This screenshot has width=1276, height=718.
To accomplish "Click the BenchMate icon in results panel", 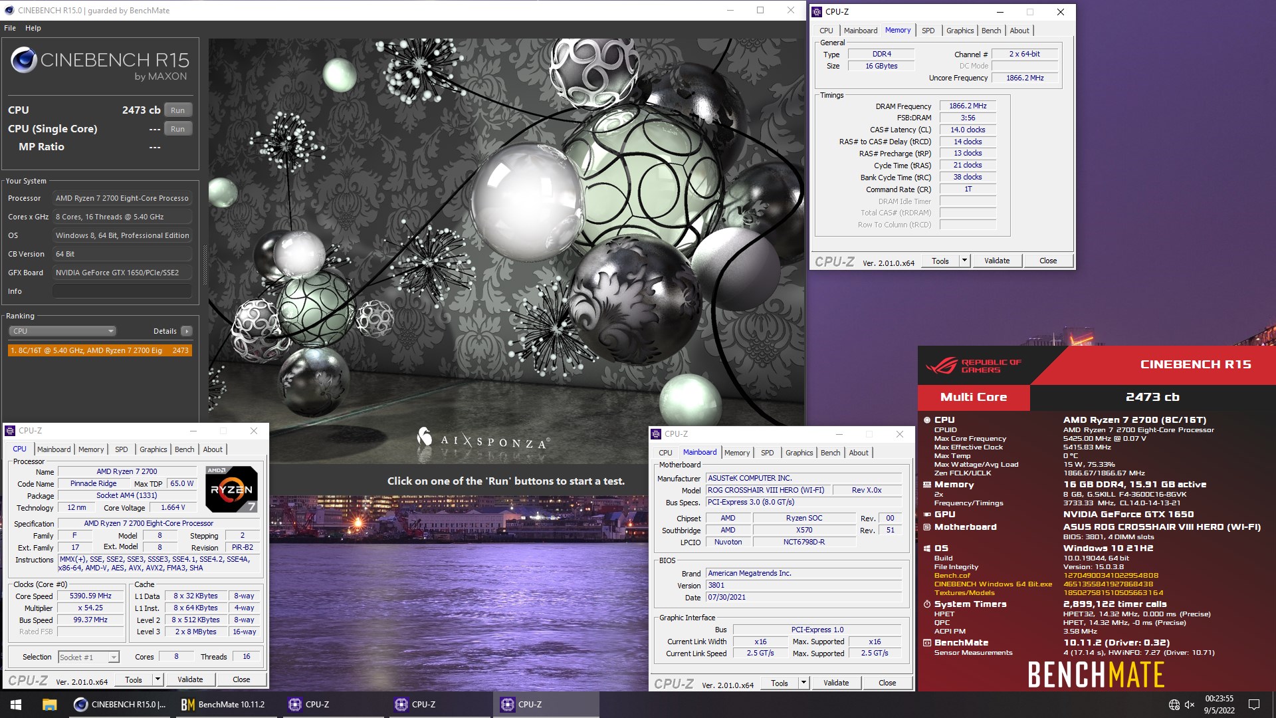I will pos(926,643).
